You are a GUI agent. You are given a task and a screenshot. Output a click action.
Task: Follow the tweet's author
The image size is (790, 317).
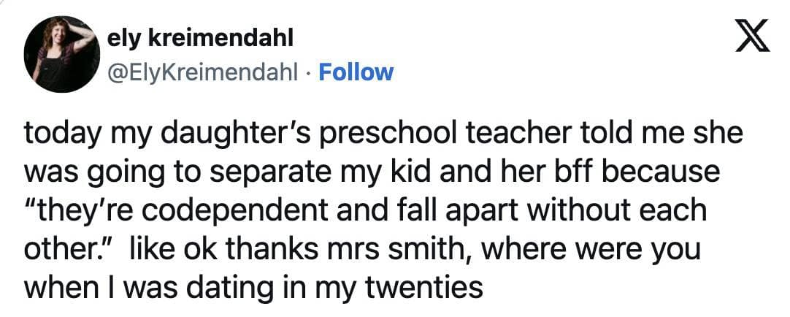pyautogui.click(x=356, y=72)
